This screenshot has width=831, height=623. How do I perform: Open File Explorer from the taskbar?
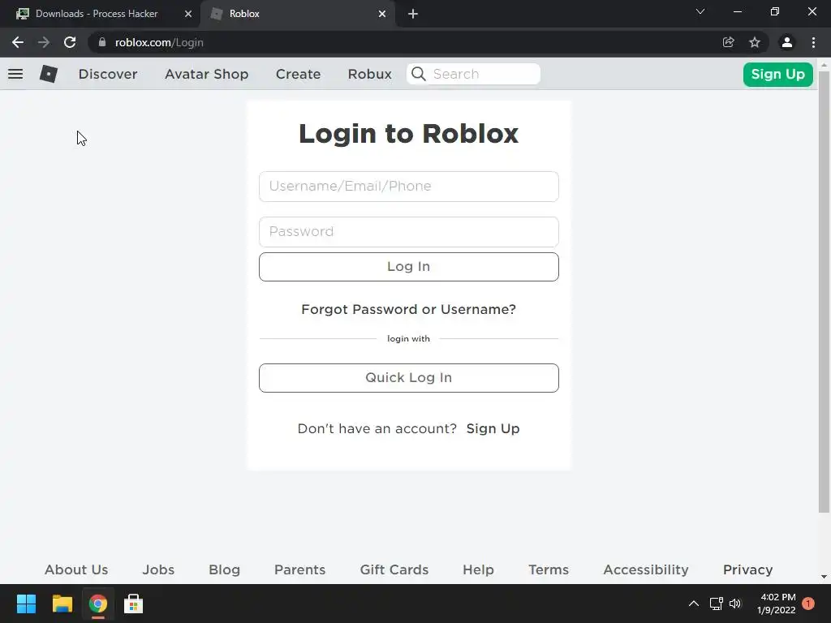62,604
